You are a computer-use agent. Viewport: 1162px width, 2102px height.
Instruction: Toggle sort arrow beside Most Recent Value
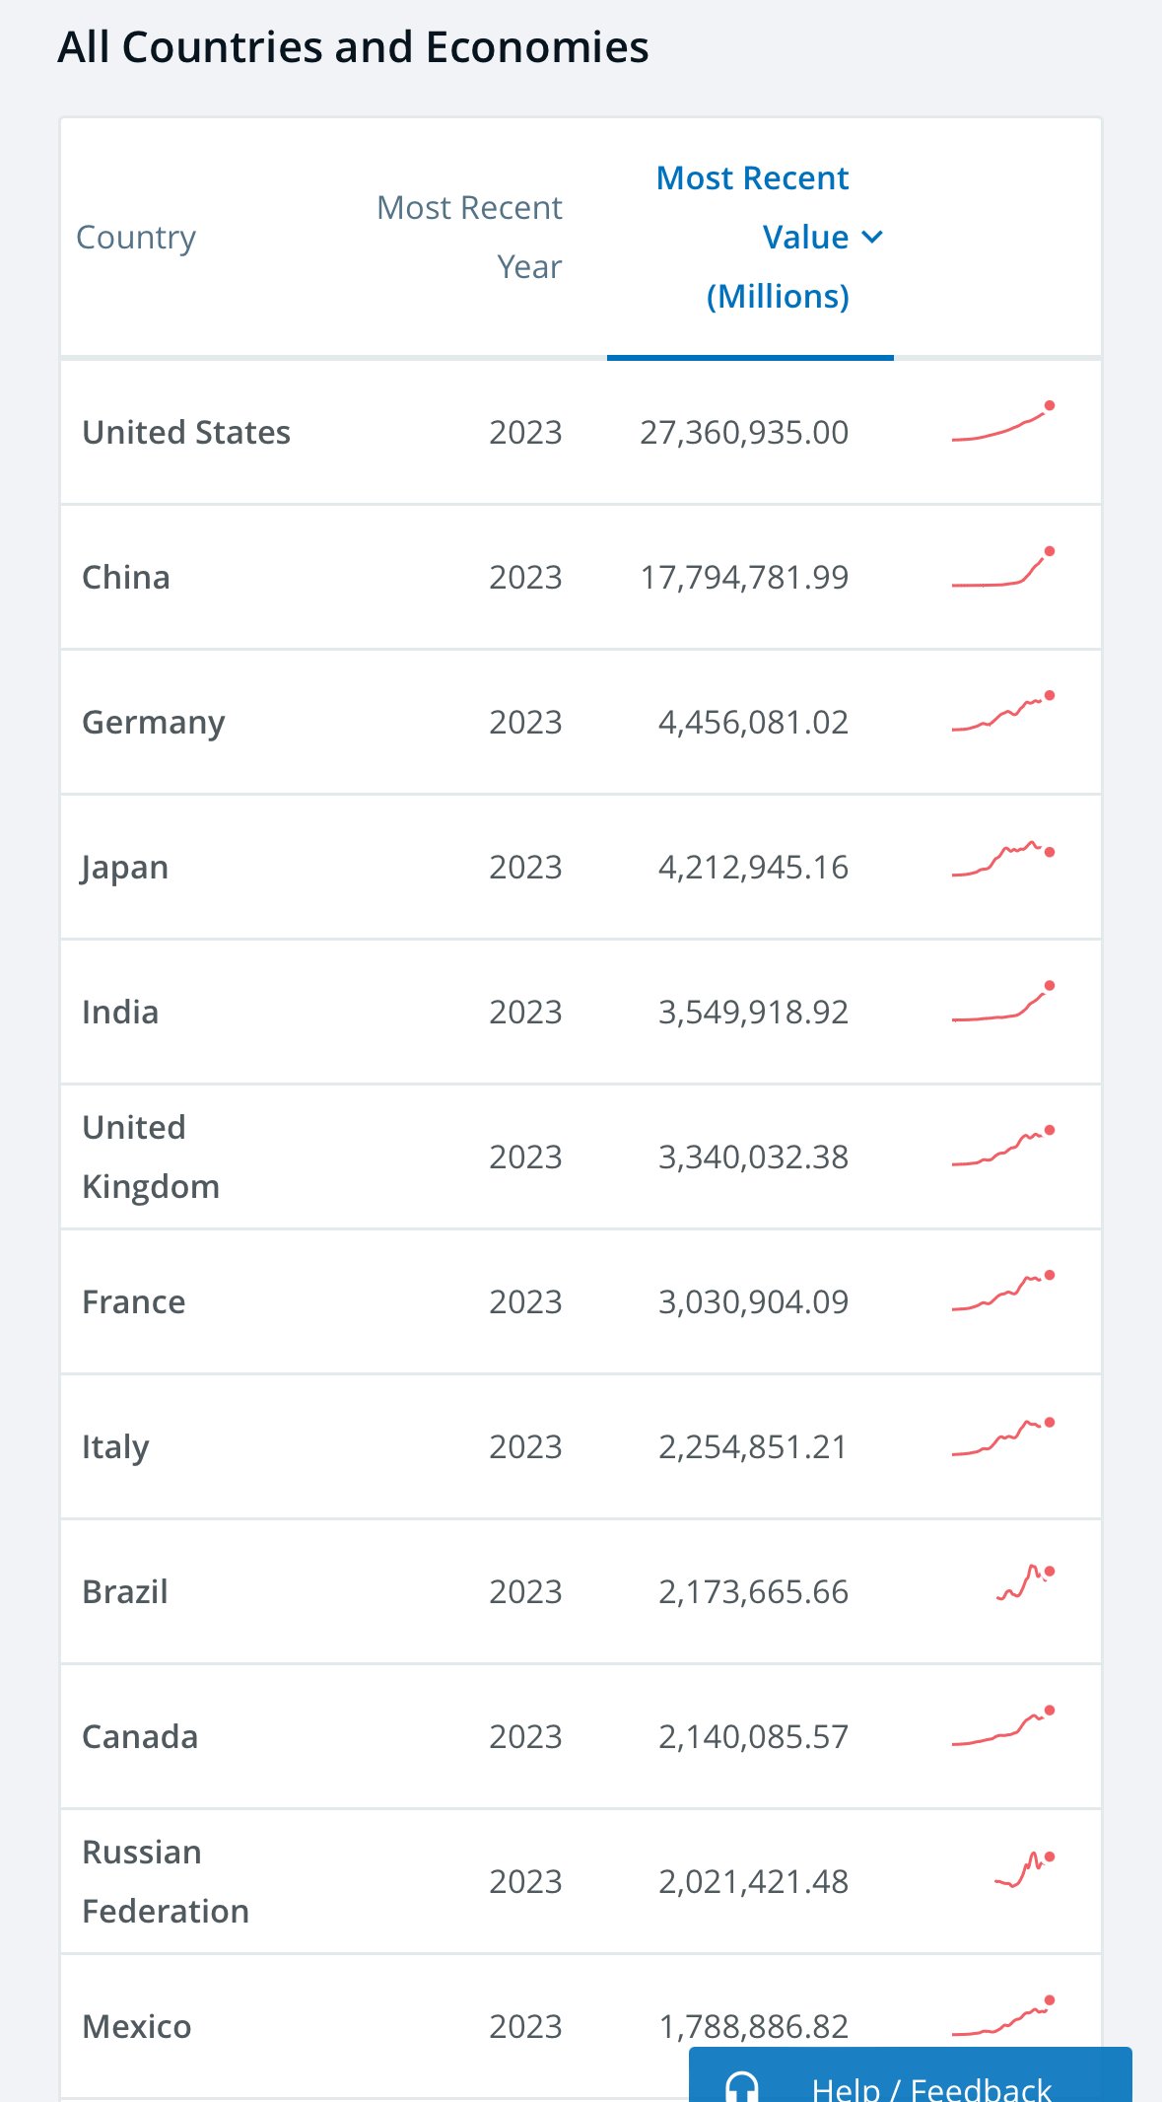[872, 237]
